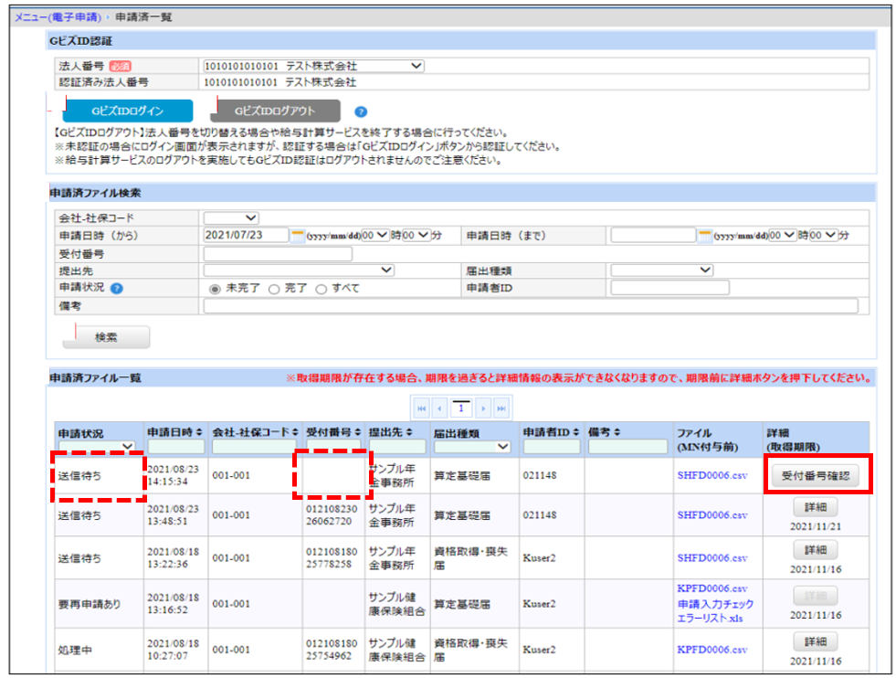
Task: Open 詳細 for 2021/08/18 13:22:36 row
Action: point(816,550)
